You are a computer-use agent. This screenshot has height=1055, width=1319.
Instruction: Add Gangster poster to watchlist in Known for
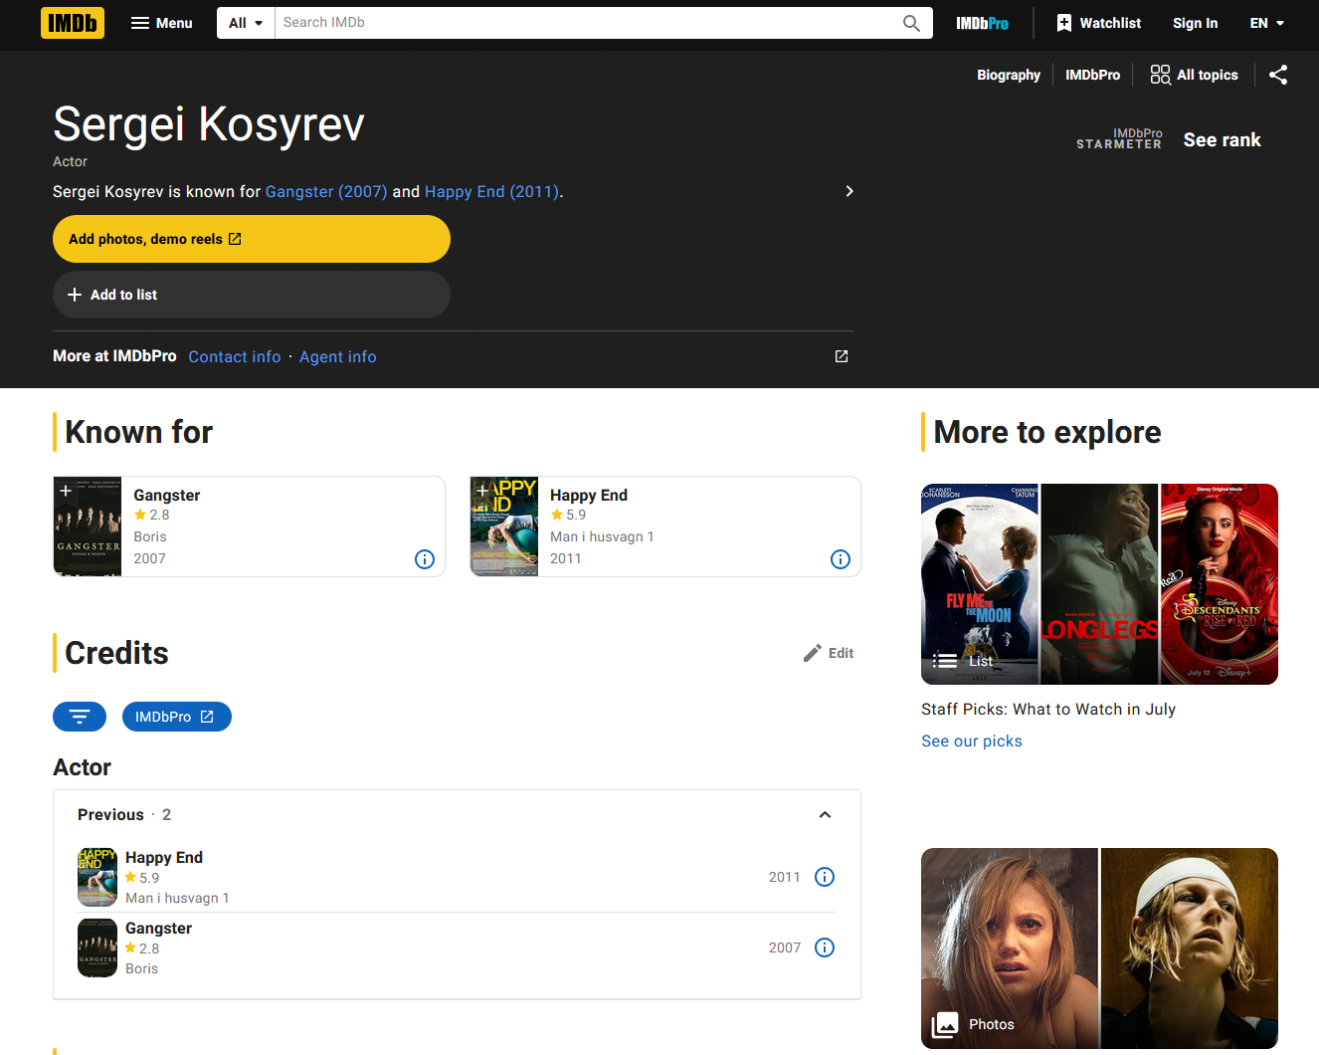(x=66, y=490)
